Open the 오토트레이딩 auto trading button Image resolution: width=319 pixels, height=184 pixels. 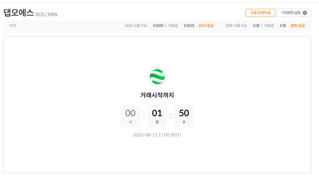pyautogui.click(x=260, y=13)
